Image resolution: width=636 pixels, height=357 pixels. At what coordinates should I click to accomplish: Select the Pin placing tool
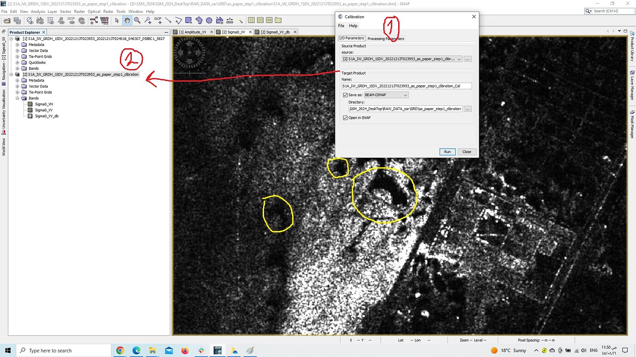(x=148, y=20)
